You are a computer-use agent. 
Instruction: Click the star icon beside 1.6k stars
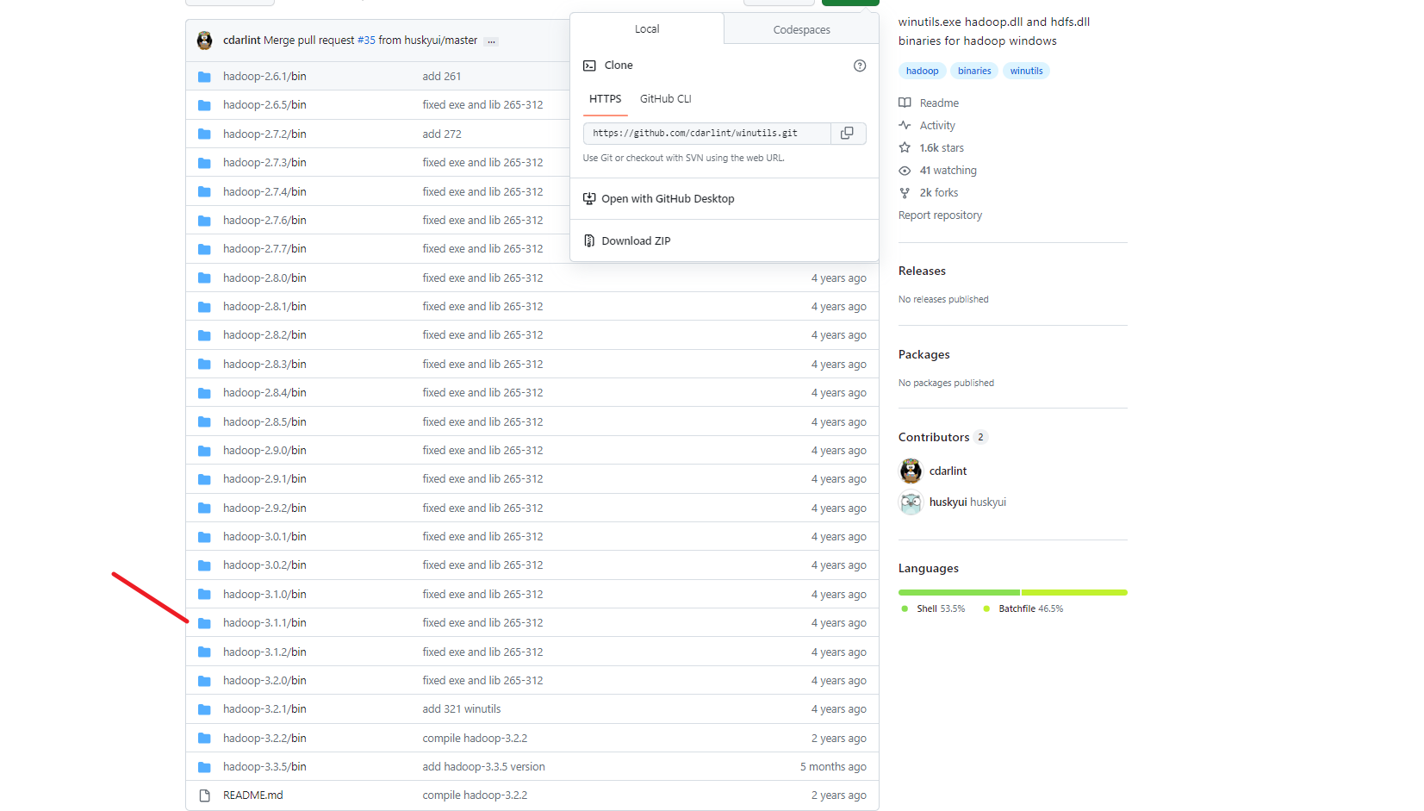905,148
